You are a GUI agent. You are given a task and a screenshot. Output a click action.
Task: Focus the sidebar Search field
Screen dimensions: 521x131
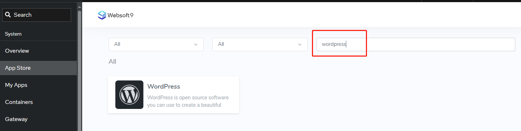37,15
